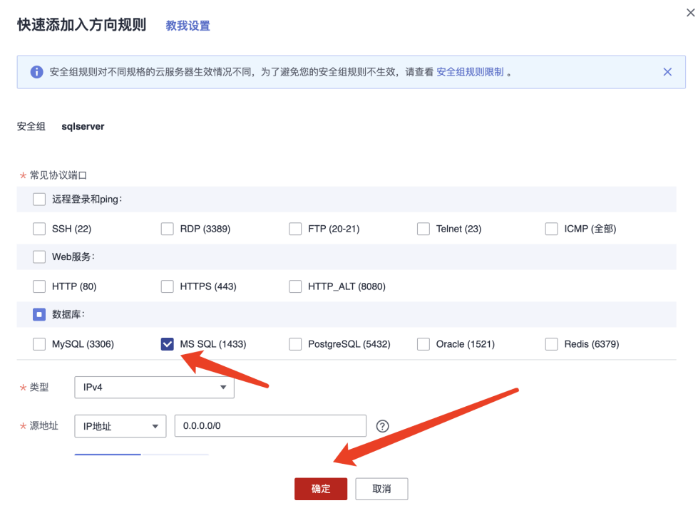Open the 安全组规则限制 link

pos(470,72)
